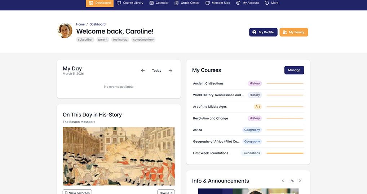367x194 pixels.
Task: Open the Ancient Civilizations course
Action: click(x=208, y=84)
